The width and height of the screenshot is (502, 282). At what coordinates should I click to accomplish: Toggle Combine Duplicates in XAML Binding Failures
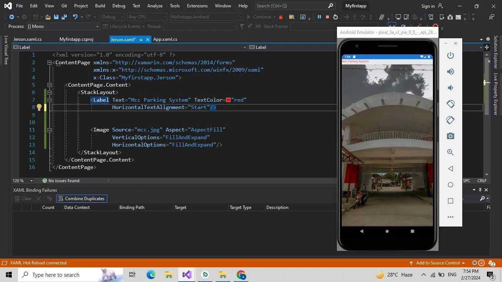click(x=82, y=199)
